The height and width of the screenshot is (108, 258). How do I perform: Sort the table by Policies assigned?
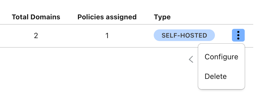tap(107, 17)
